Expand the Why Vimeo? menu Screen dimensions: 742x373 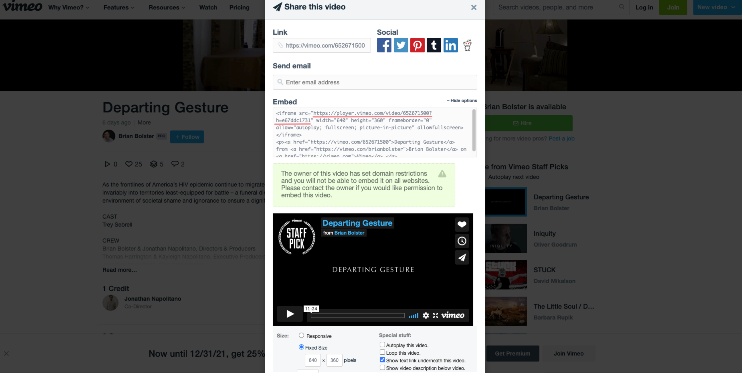[x=69, y=7]
